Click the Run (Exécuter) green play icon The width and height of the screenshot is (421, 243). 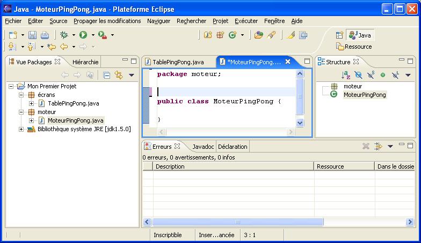point(83,35)
